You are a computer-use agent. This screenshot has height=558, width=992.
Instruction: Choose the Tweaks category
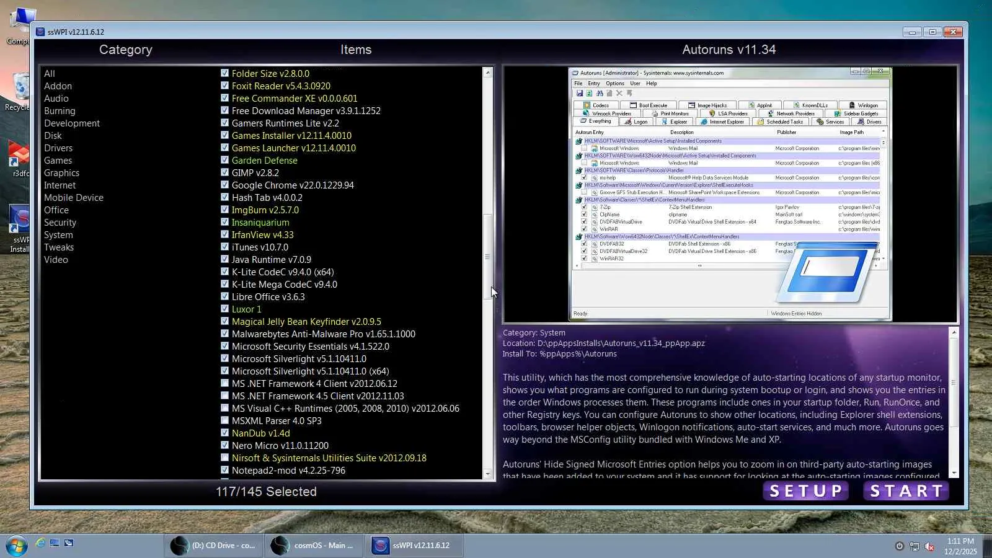tap(59, 247)
